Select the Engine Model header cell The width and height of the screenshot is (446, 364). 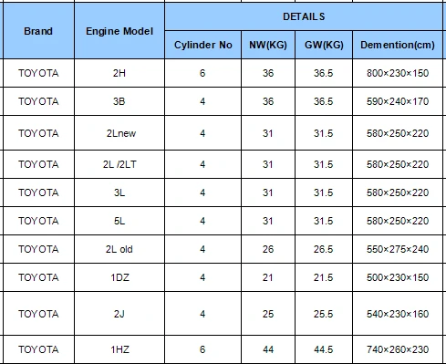point(119,31)
